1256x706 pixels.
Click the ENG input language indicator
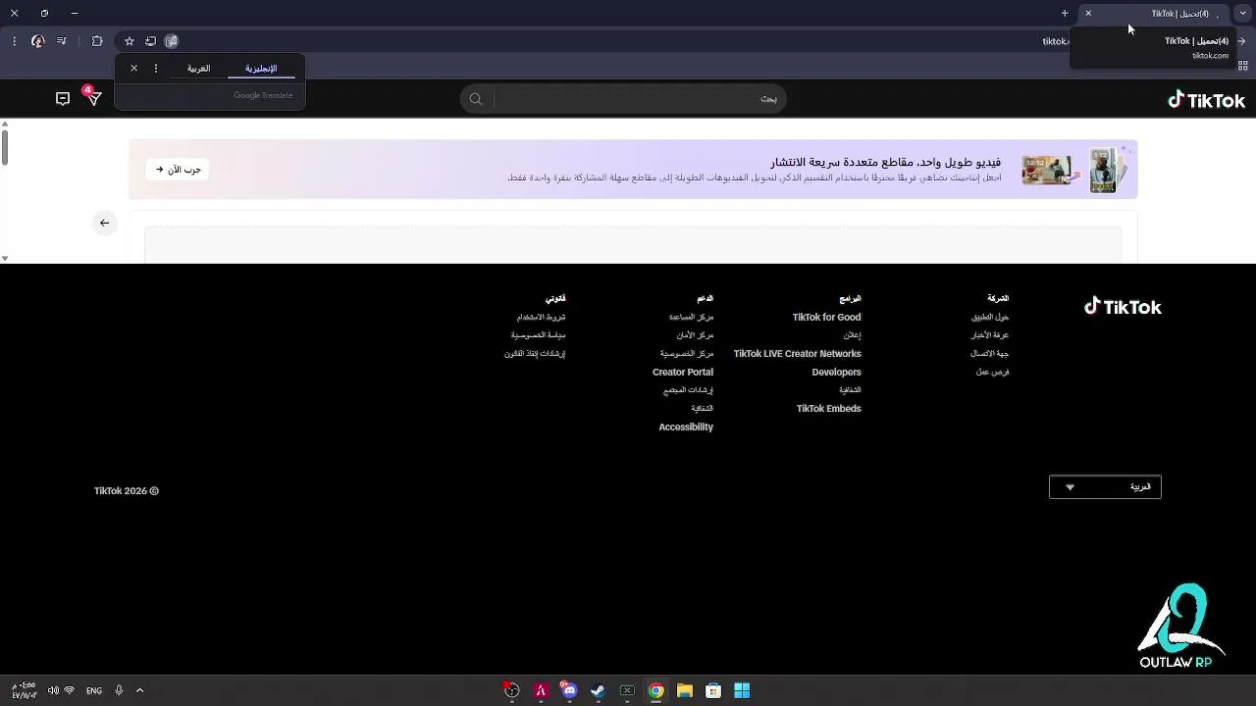(94, 690)
